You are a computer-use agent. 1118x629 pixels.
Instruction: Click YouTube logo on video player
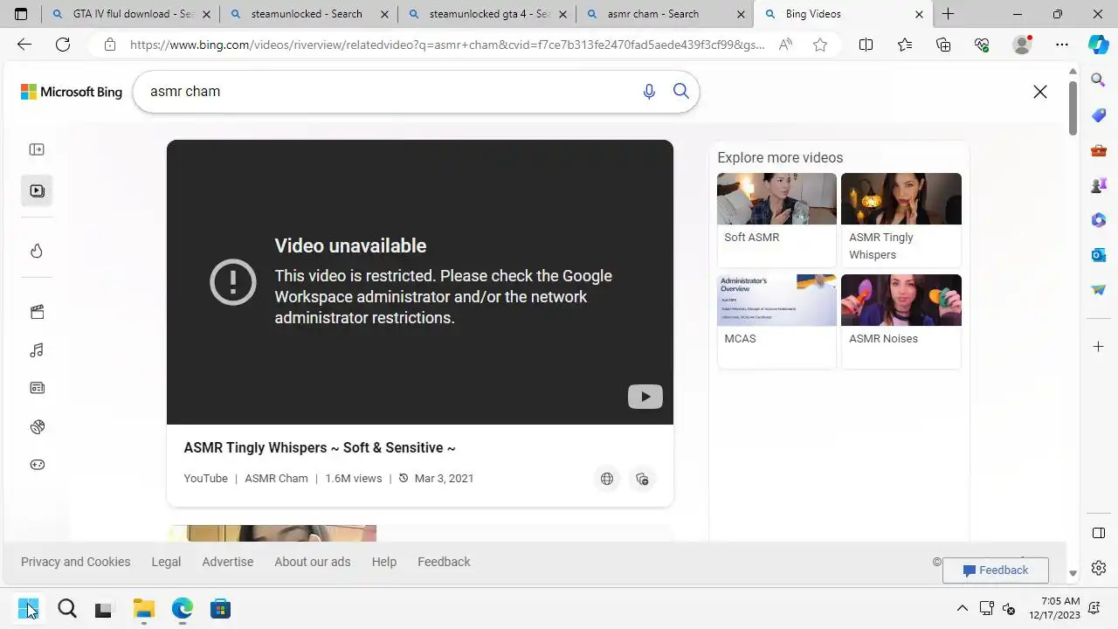click(x=645, y=397)
